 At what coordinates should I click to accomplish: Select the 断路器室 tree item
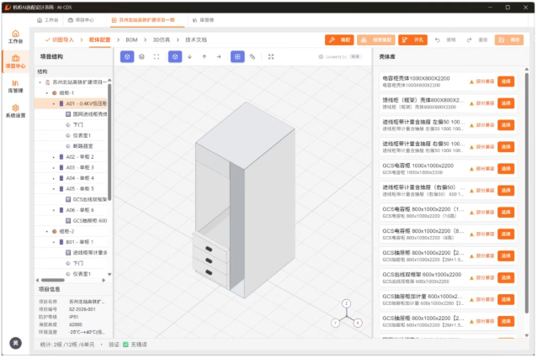click(x=82, y=146)
